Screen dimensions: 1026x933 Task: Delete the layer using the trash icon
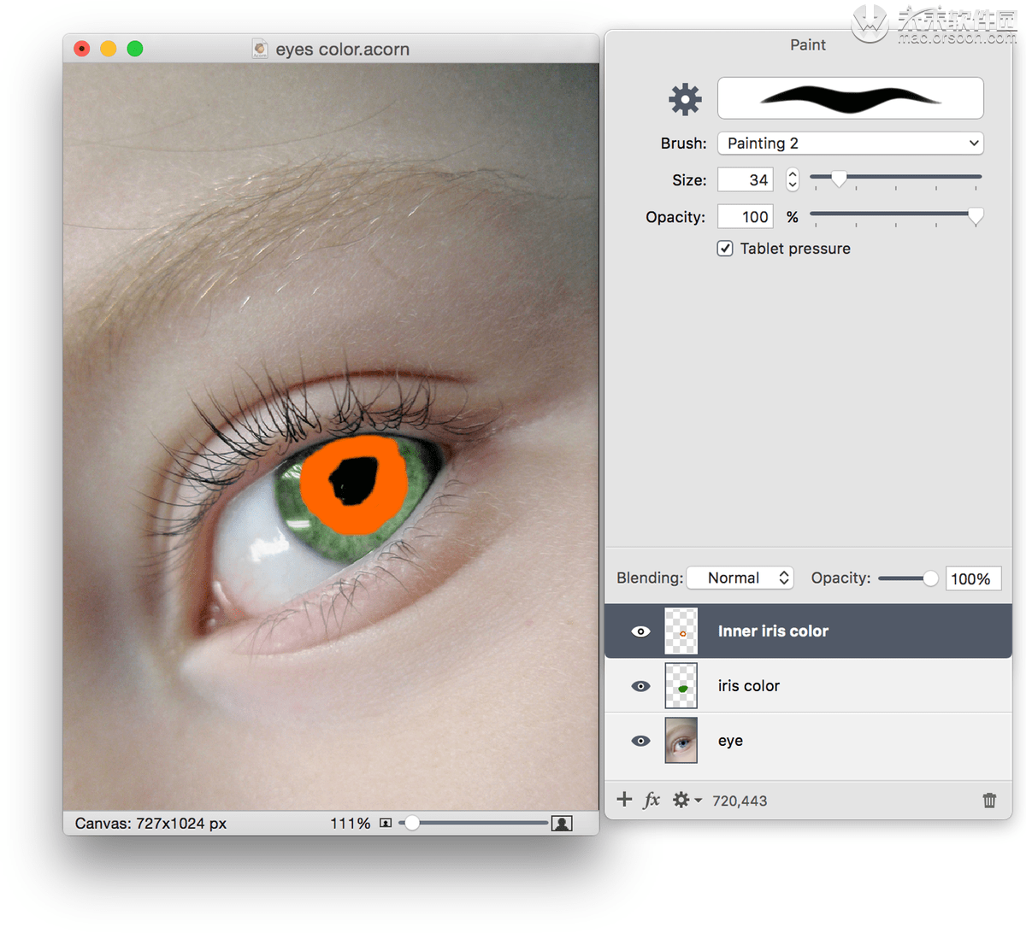tap(989, 801)
